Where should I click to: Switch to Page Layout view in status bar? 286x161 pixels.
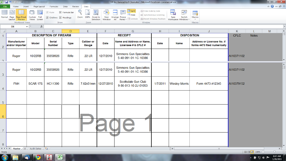(x=249, y=152)
